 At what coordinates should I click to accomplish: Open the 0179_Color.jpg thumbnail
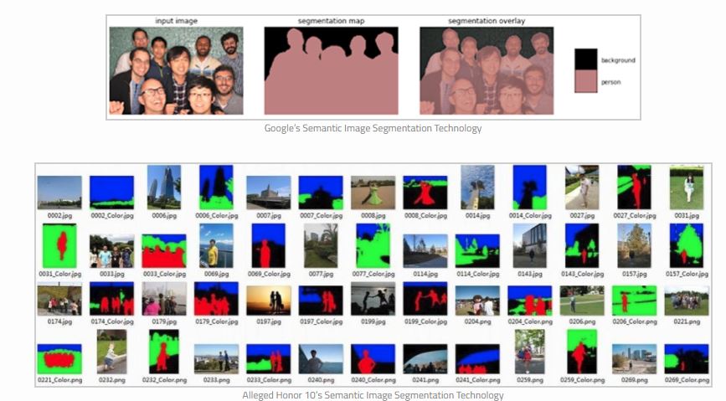216,299
